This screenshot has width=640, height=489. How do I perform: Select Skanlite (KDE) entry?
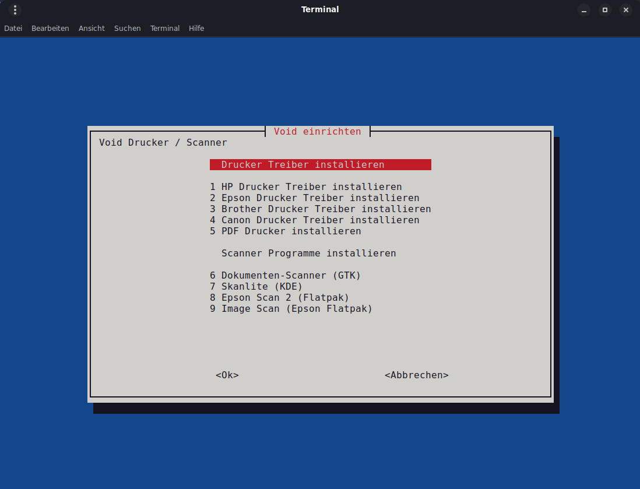pos(256,287)
